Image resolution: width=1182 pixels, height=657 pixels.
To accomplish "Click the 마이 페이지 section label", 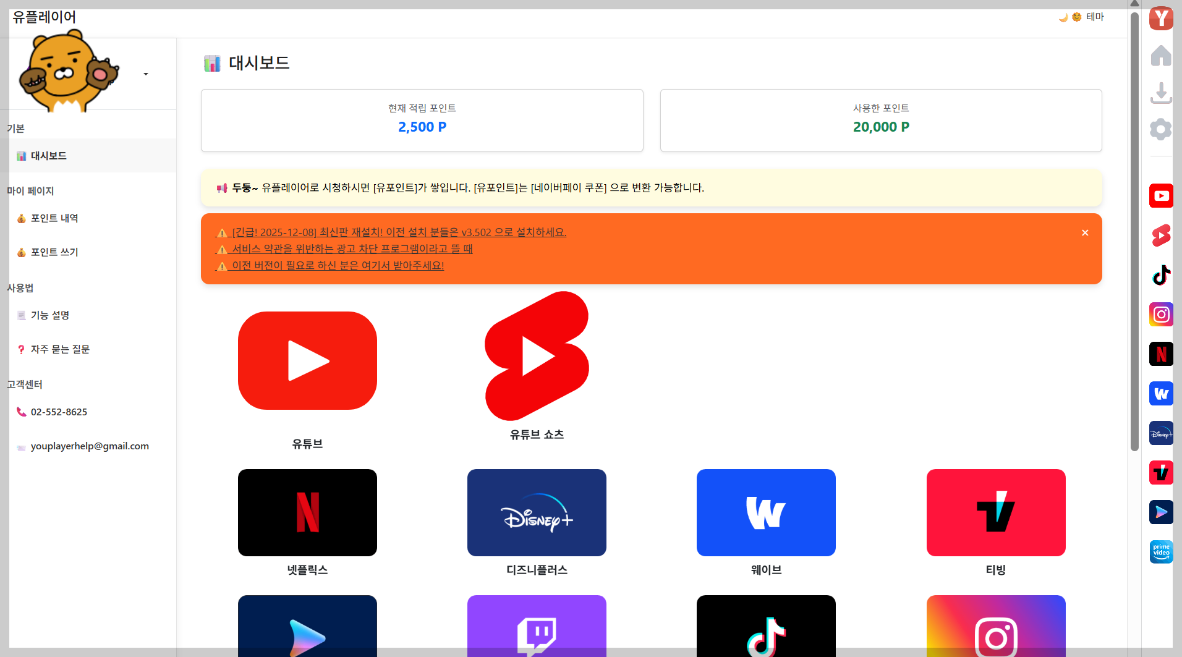I will coord(30,191).
